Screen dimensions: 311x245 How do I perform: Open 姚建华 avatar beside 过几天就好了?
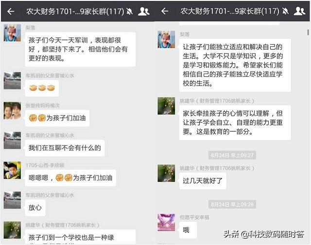166,173
